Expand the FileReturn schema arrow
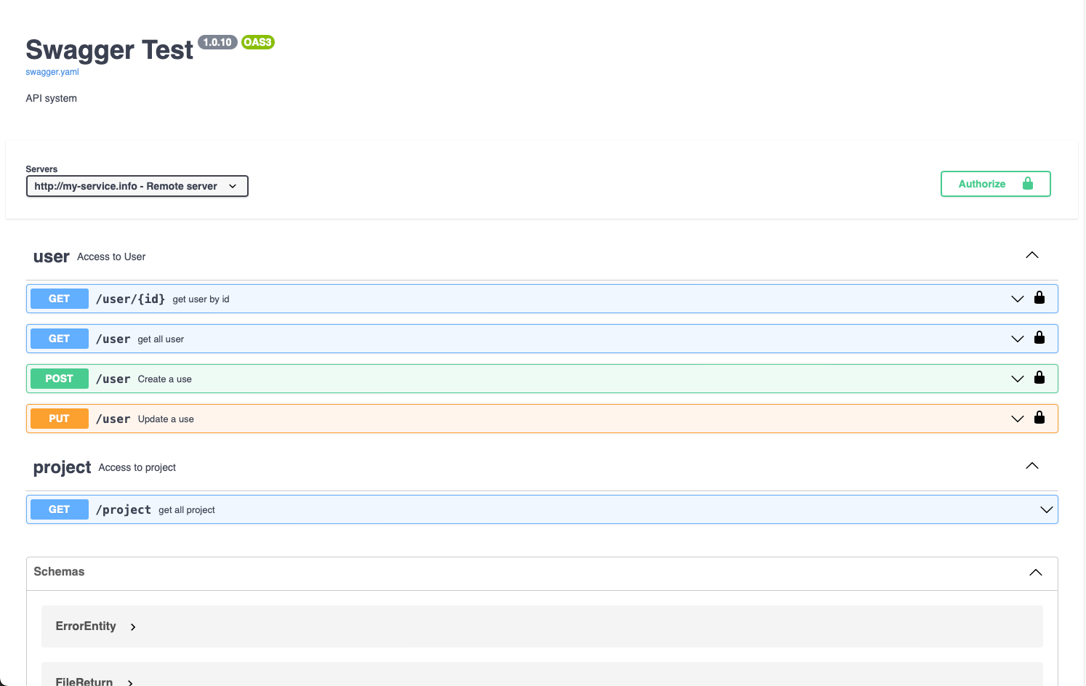 tap(130, 682)
